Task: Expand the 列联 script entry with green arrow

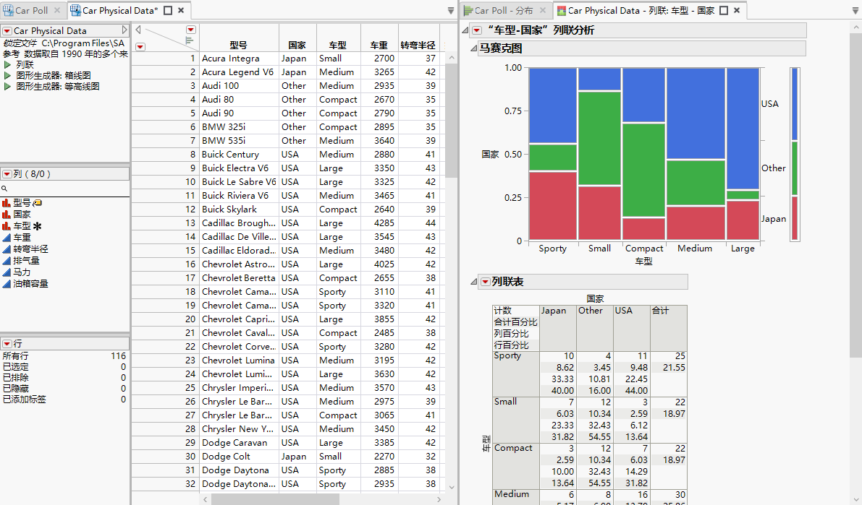Action: (7, 64)
